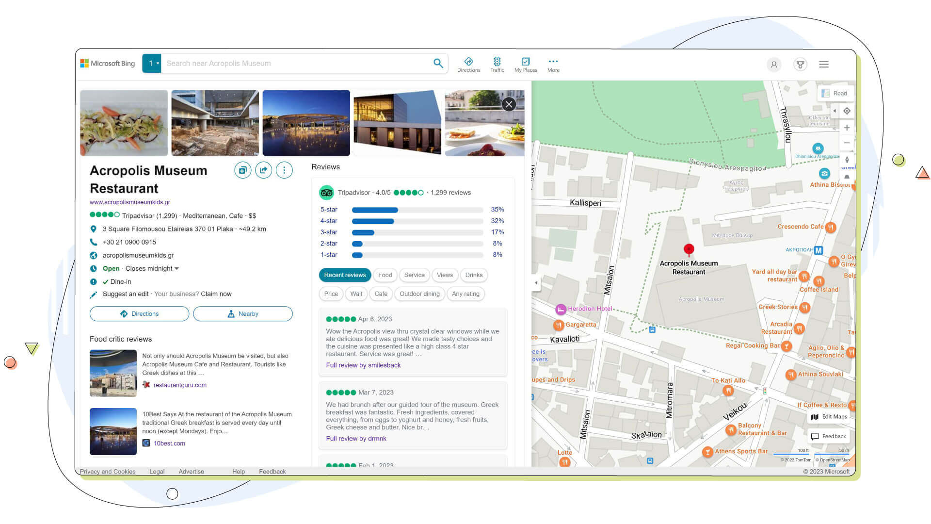
Task: Close the restaurant photo panel
Action: click(x=509, y=104)
